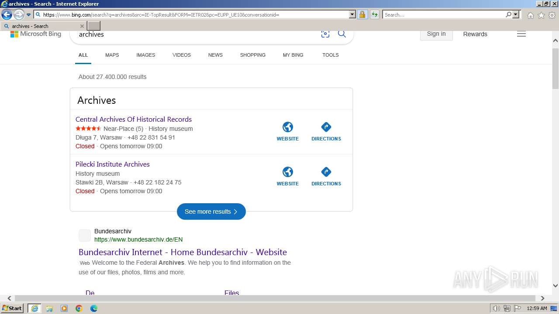Click the Action Center flag tray icon

pyautogui.click(x=518, y=308)
